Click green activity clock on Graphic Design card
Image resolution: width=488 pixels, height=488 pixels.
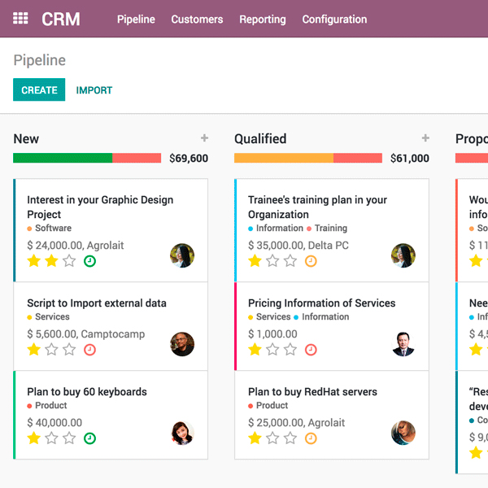click(90, 261)
